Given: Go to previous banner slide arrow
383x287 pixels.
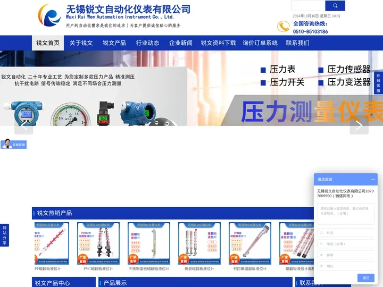Looking at the screenshot, I should click(24, 125).
